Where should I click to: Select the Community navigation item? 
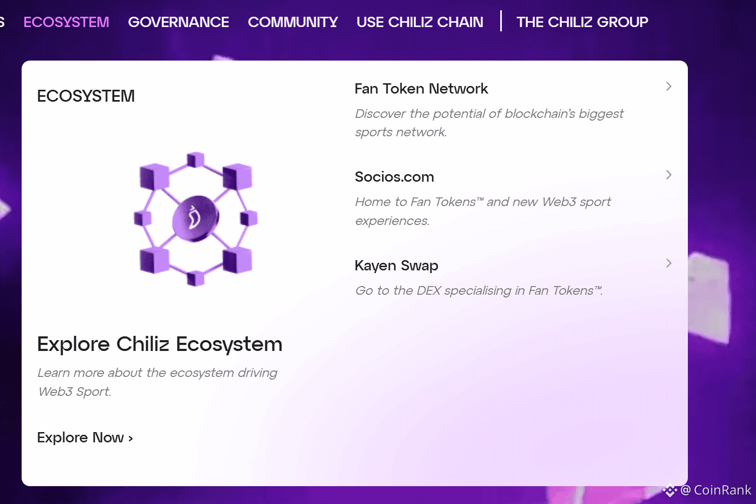click(x=293, y=22)
